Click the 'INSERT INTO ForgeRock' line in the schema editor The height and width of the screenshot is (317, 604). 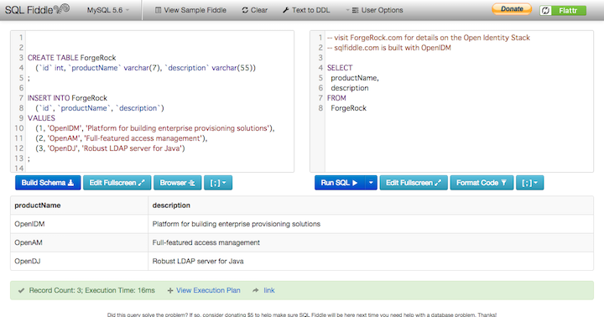point(67,98)
